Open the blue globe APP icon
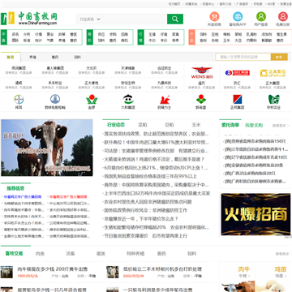The height and width of the screenshot is (292, 292). tap(238, 16)
